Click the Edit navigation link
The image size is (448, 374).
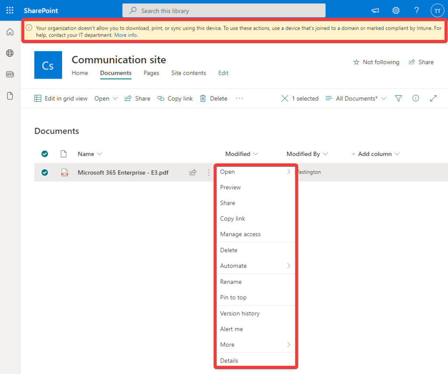223,73
